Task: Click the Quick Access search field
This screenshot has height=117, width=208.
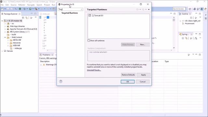Action: (x=179, y=9)
